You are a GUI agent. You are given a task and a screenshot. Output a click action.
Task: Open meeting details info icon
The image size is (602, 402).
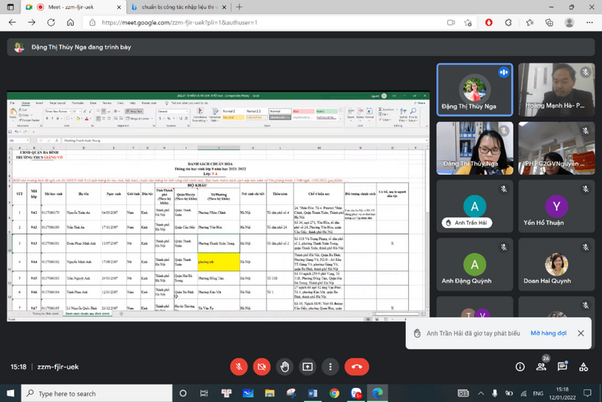point(520,366)
